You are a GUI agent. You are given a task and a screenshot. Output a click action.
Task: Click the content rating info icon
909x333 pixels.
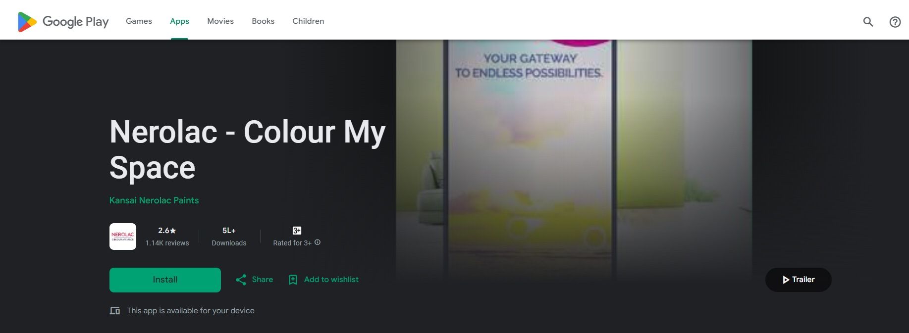click(318, 242)
